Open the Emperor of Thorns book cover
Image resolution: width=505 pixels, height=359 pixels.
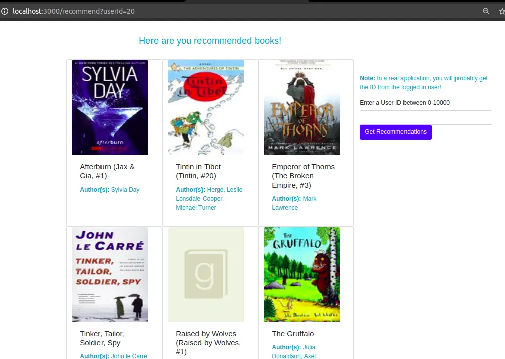[302, 107]
